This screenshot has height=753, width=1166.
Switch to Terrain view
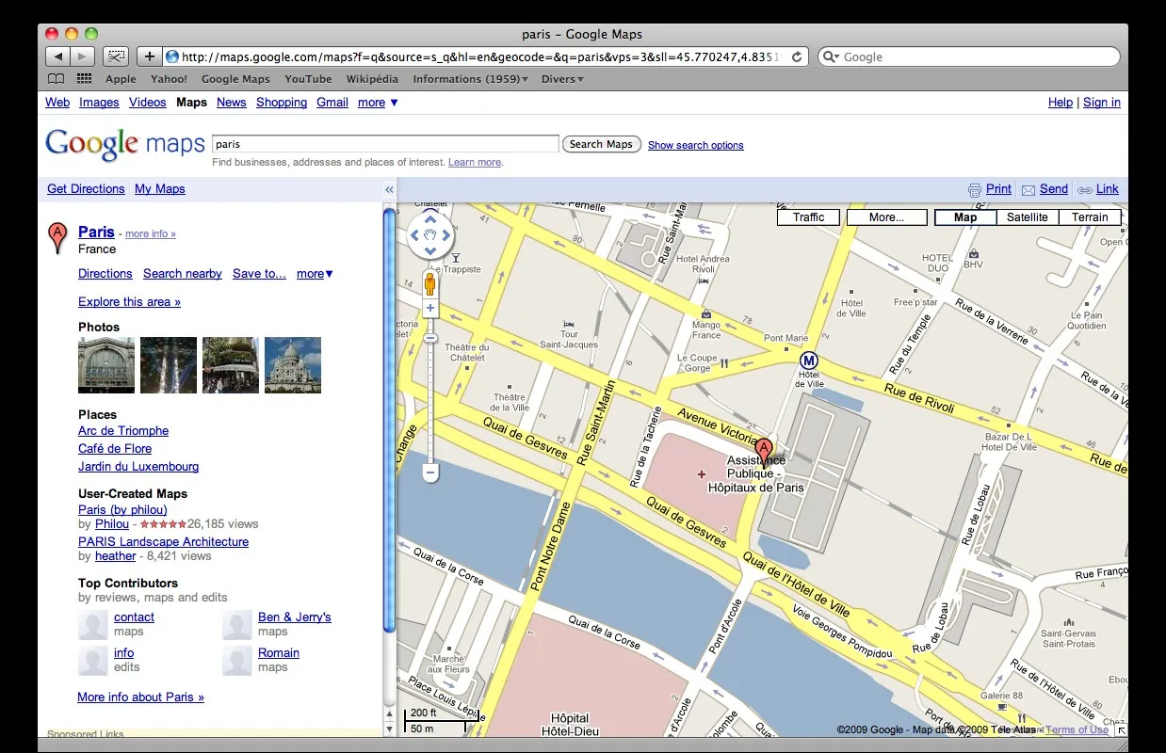1090,217
